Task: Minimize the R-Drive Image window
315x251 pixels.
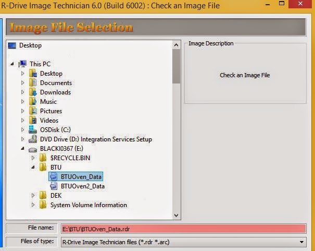Action: [x=268, y=4]
